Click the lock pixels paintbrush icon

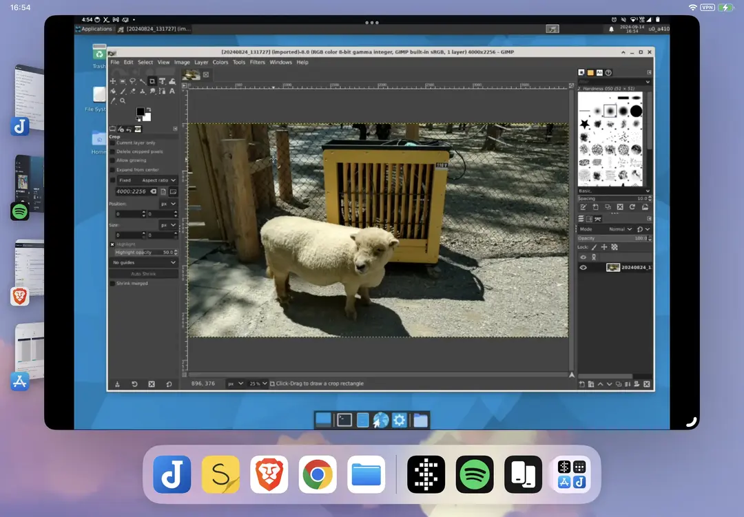594,247
